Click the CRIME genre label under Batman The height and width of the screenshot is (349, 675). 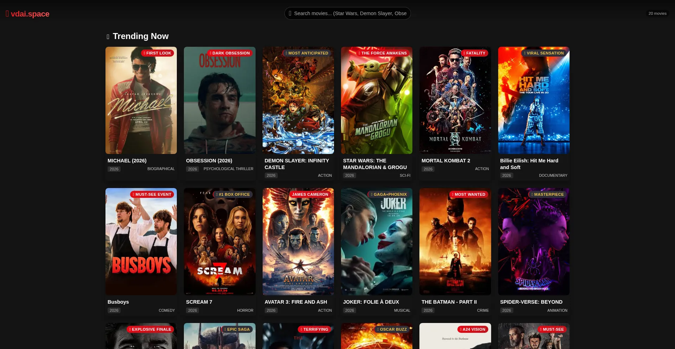click(483, 310)
